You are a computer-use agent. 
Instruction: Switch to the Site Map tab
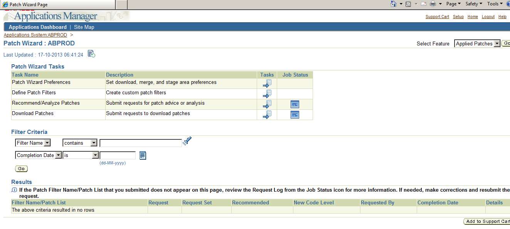coord(84,27)
